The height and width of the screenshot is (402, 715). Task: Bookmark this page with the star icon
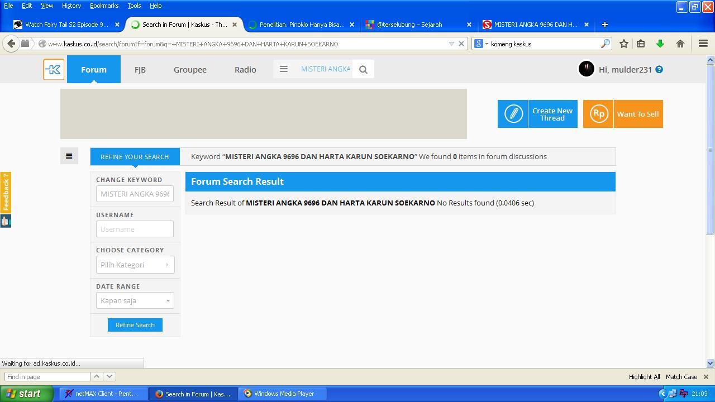click(x=624, y=44)
